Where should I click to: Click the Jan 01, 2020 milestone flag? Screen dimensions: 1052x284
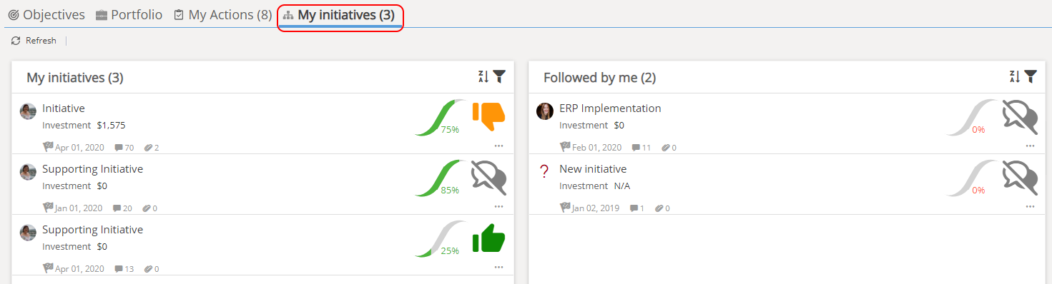[x=48, y=208]
